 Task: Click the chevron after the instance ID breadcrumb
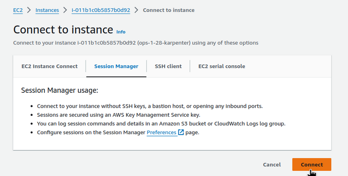point(137,10)
